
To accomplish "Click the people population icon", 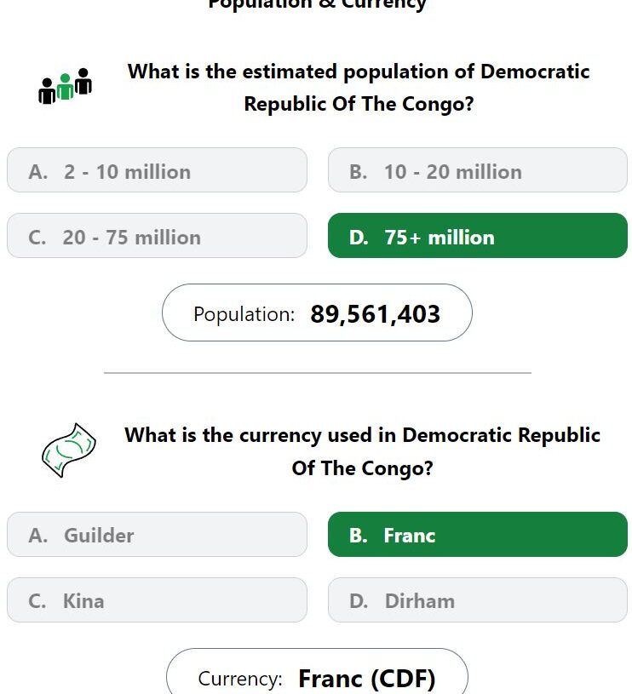I will pyautogui.click(x=66, y=86).
